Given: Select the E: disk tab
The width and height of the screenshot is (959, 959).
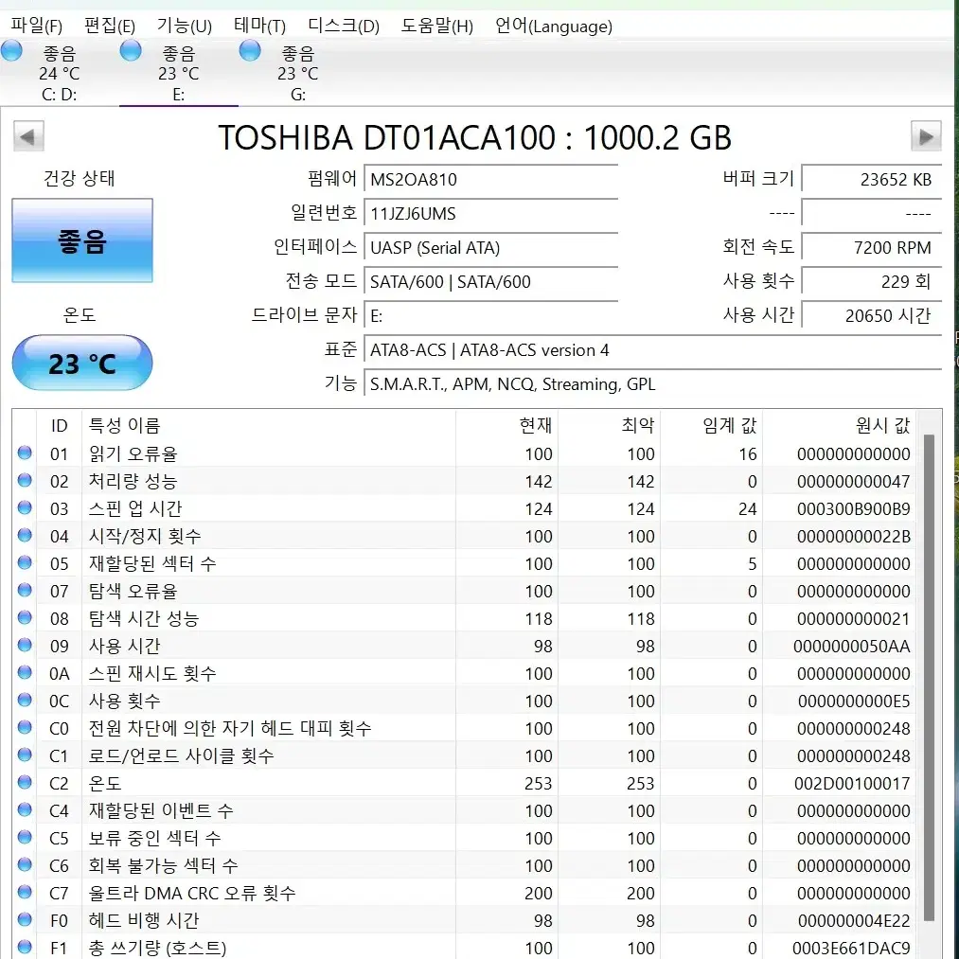Looking at the screenshot, I should coord(179,72).
